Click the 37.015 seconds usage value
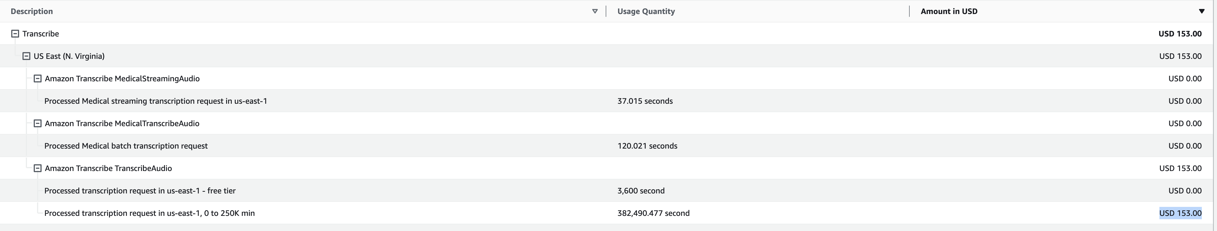Image resolution: width=1217 pixels, height=231 pixels. [645, 101]
